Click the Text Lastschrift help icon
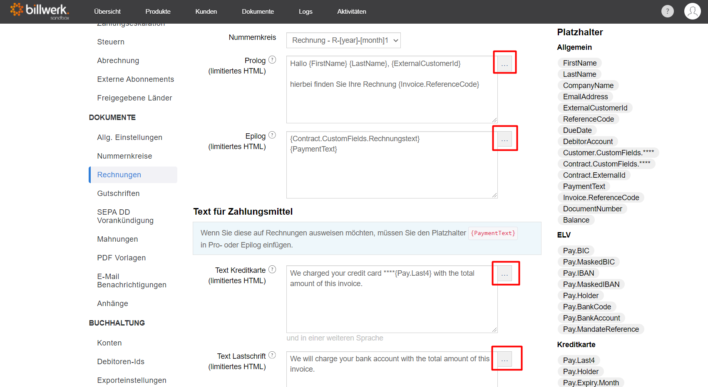Viewport: 708px width, 387px height. pyautogui.click(x=272, y=355)
